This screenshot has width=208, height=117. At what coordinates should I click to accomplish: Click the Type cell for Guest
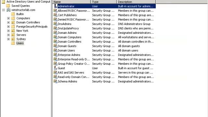coord(95,68)
